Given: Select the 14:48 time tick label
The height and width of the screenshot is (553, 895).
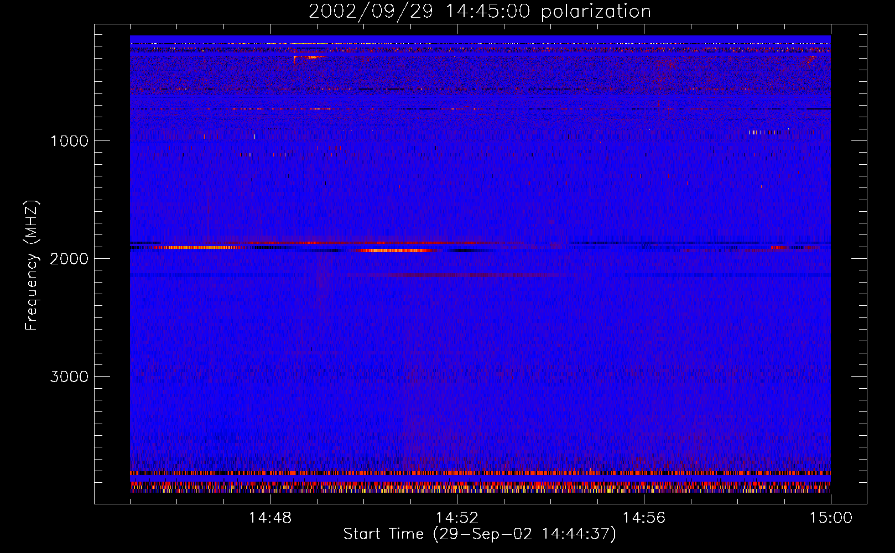Looking at the screenshot, I should coord(270,518).
